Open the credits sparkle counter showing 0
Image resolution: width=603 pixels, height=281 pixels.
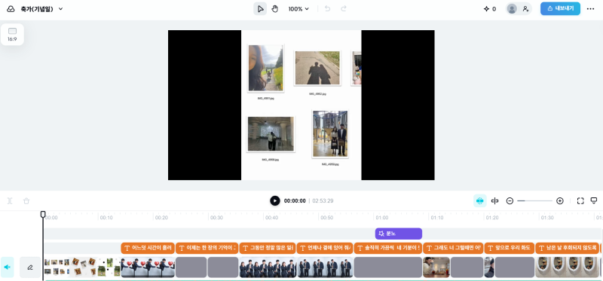point(489,9)
